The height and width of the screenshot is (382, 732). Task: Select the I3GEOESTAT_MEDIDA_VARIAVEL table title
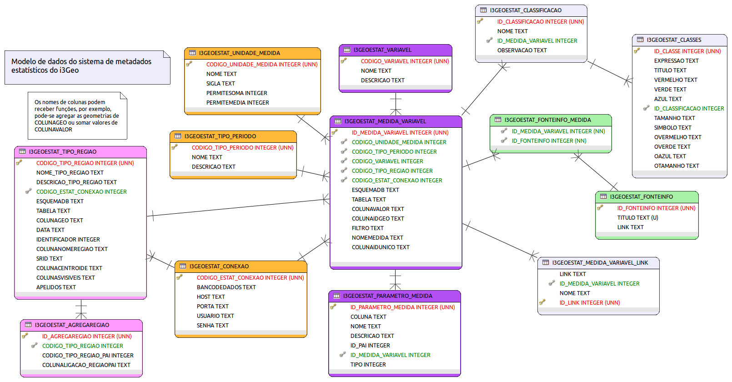pos(385,121)
